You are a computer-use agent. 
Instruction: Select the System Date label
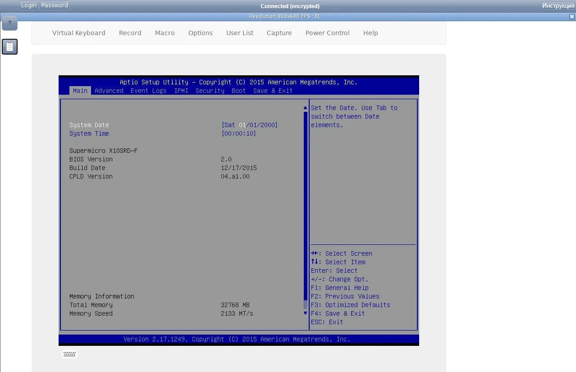tap(89, 125)
